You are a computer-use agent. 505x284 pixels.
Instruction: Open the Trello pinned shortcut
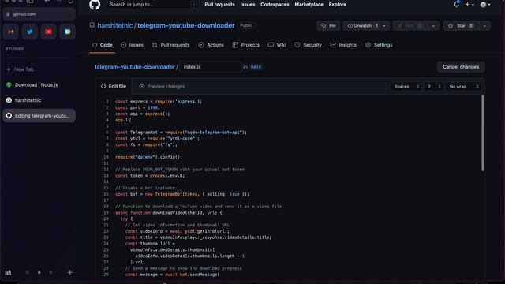68,32
